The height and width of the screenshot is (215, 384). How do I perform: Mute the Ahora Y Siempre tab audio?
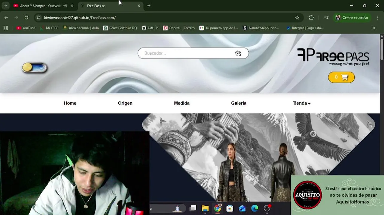click(x=65, y=6)
